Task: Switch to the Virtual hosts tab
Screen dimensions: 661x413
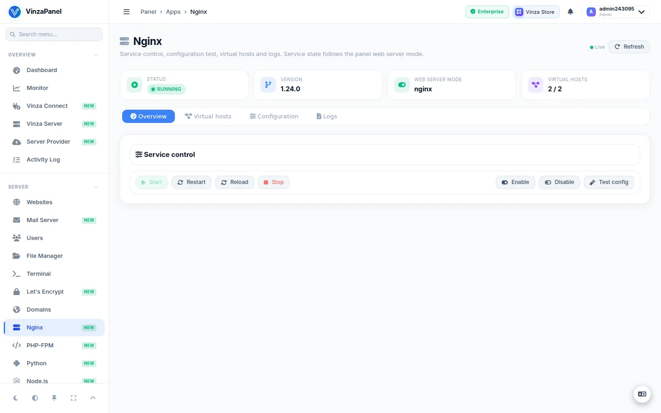Action: coord(208,117)
